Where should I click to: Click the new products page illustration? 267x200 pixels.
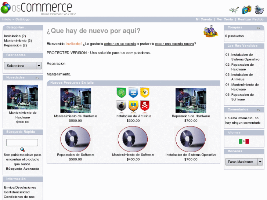pos(211,31)
